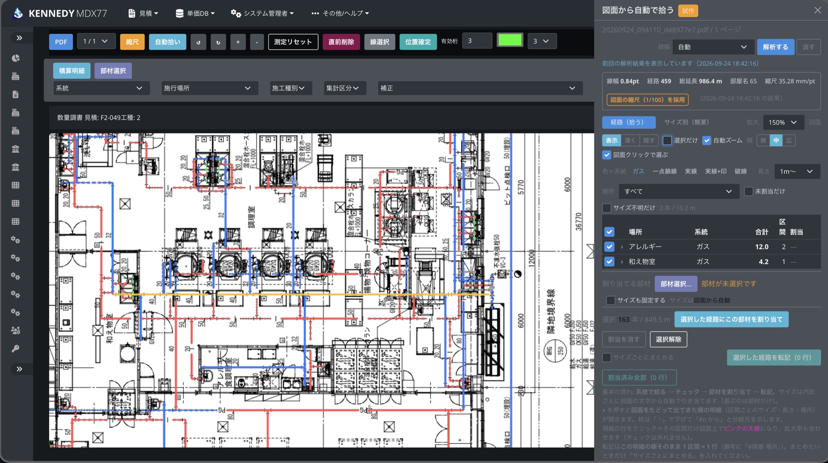Open the 単価DB menu

[x=195, y=13]
